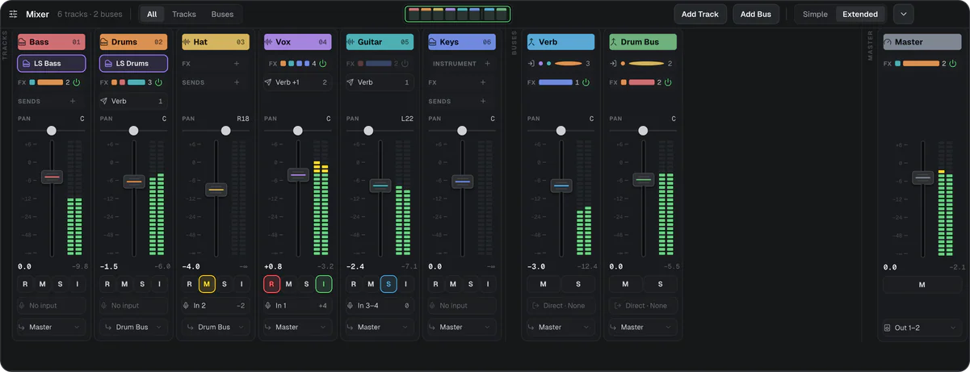
Task: Show All channels tab
Action: pyautogui.click(x=152, y=14)
